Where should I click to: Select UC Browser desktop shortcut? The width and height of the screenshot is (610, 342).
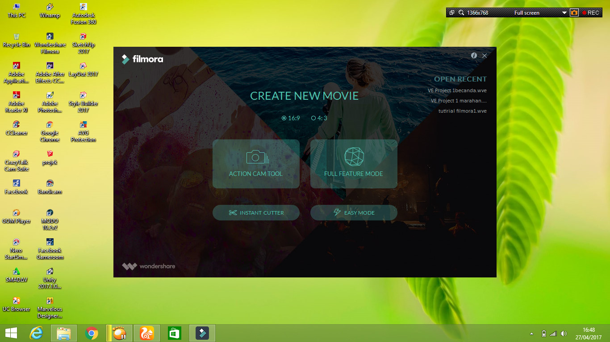17,305
